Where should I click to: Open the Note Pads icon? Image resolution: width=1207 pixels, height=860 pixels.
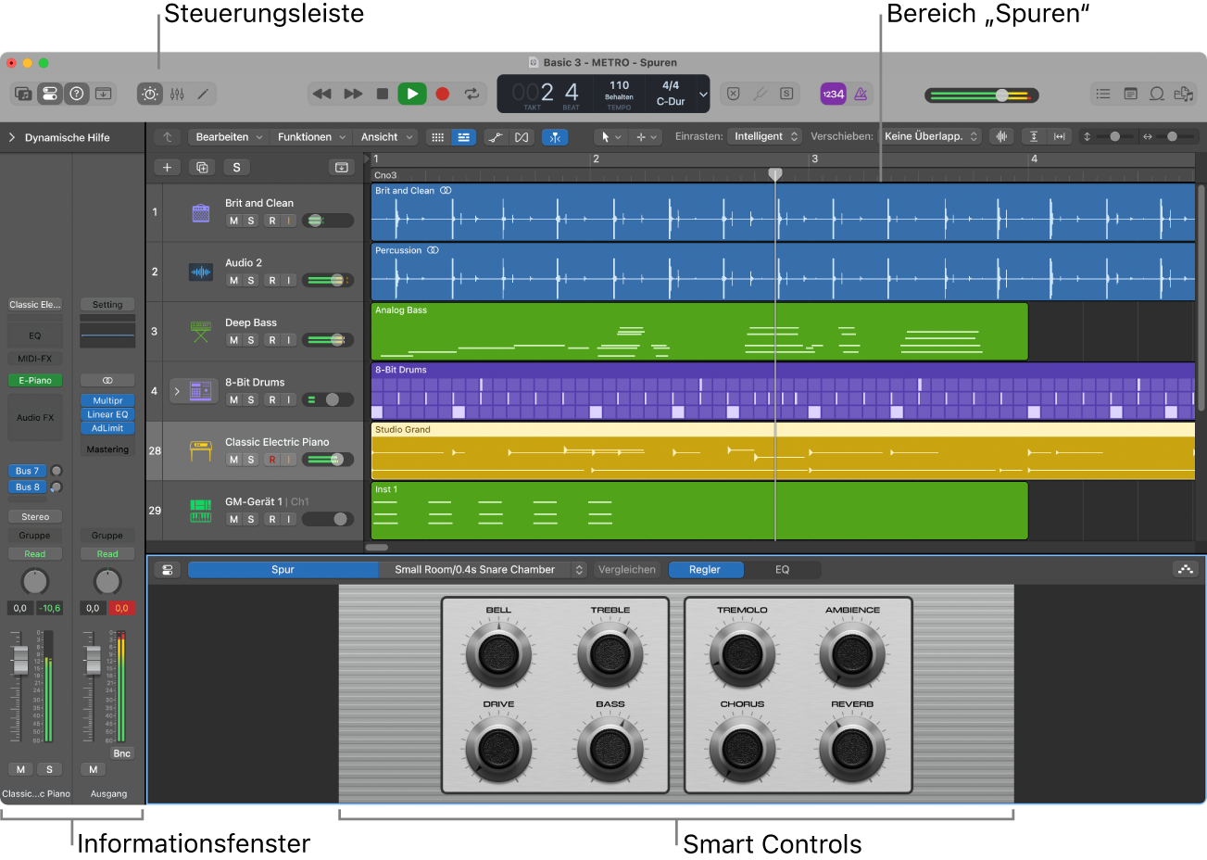tap(1130, 94)
